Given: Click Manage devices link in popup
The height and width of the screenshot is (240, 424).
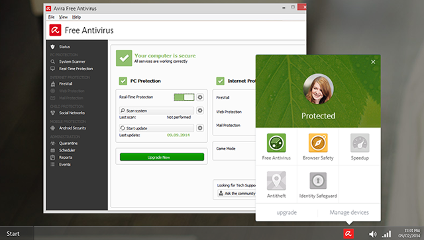Looking at the screenshot, I should coord(349,212).
